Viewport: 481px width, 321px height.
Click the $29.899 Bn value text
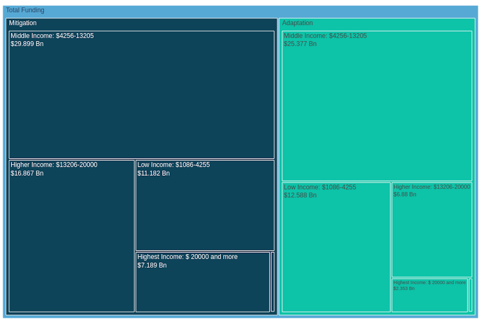coord(27,44)
